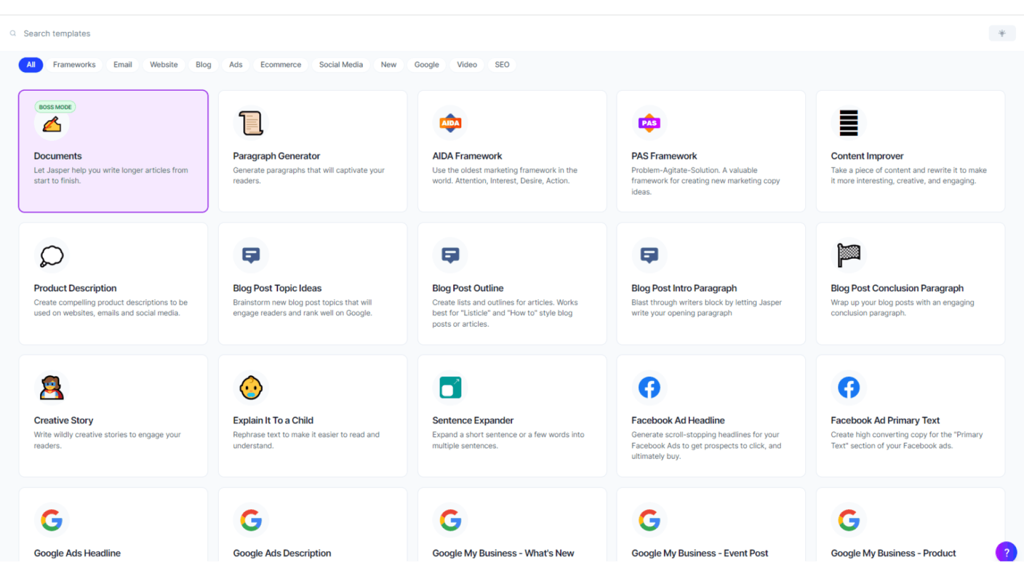
Task: Open the Creative Story template card
Action: point(113,416)
